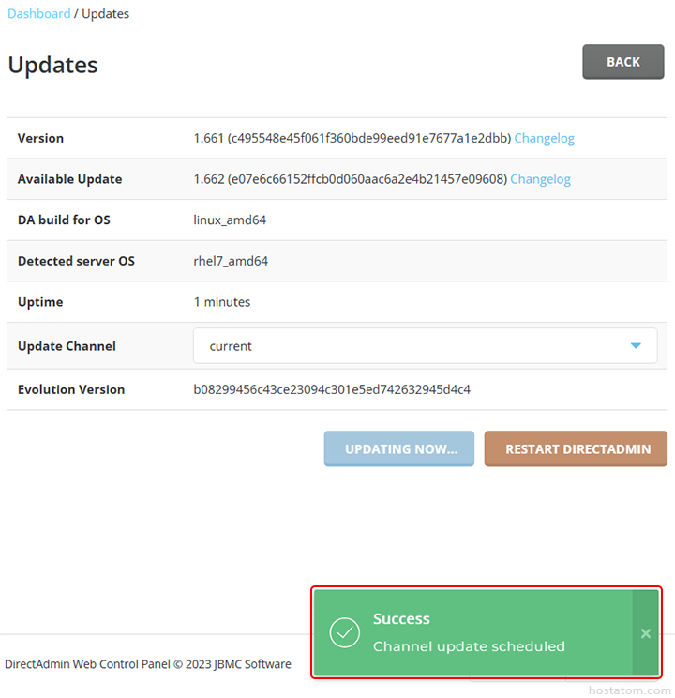Click RESTART DIRECTADMIN button
This screenshot has height=698, width=675.
pyautogui.click(x=577, y=449)
